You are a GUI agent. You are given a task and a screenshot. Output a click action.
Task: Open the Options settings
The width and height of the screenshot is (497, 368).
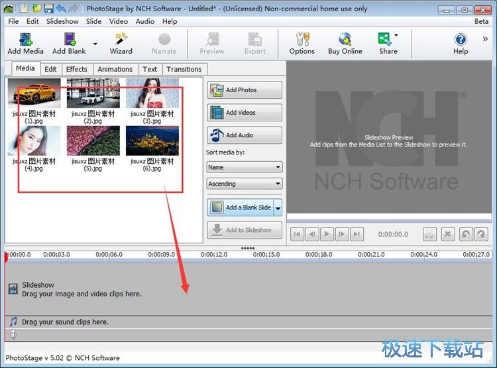coord(302,44)
